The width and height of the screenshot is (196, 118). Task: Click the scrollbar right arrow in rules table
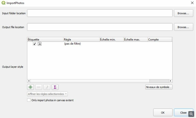[170, 81]
